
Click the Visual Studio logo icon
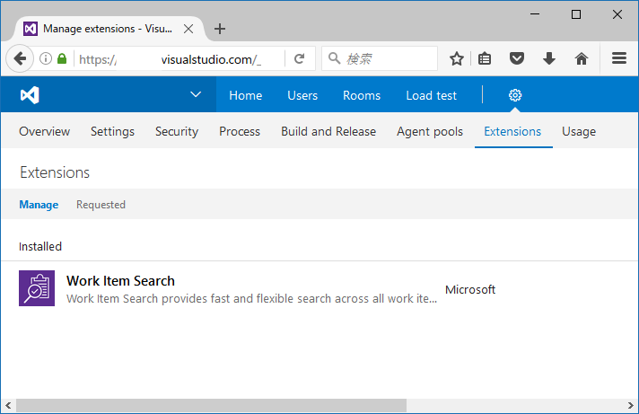pos(31,95)
